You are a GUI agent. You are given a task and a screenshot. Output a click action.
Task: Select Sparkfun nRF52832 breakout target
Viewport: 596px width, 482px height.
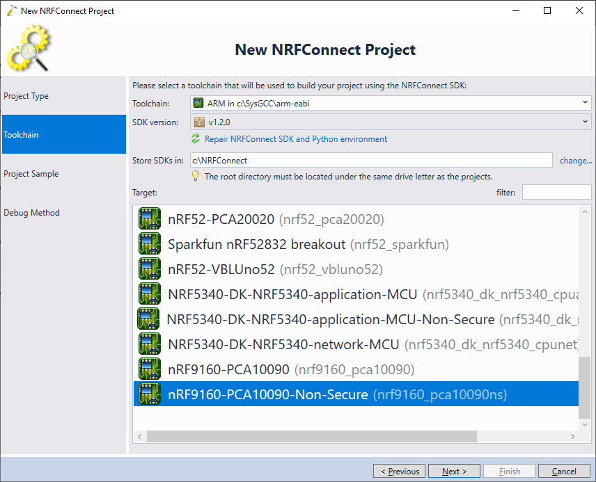356,244
